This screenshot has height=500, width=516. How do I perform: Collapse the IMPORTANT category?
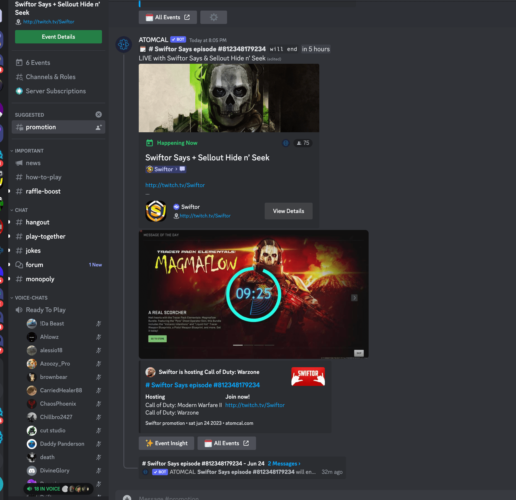click(27, 151)
